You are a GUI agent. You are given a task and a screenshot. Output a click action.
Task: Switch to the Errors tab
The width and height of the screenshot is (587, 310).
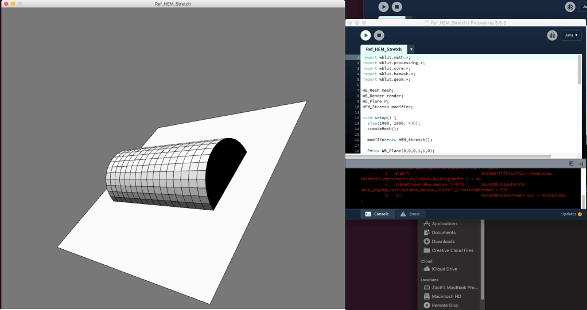tap(410, 214)
